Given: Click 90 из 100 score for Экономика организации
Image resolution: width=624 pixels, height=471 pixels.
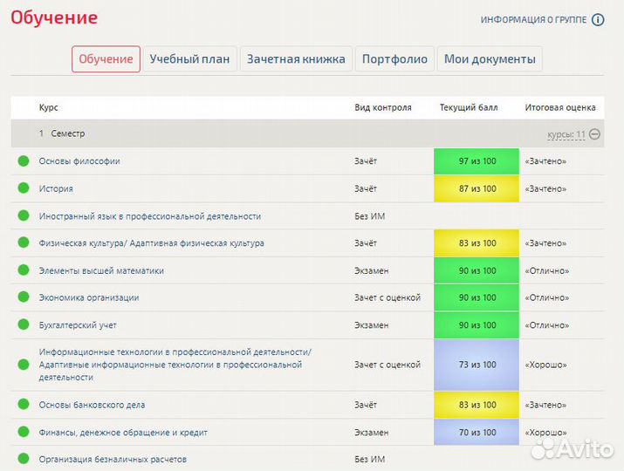Looking at the screenshot, I should (x=477, y=297).
